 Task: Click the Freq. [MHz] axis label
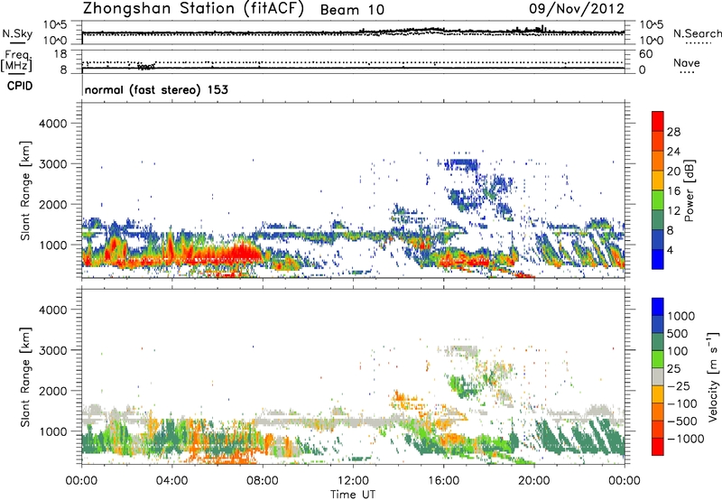pos(17,60)
